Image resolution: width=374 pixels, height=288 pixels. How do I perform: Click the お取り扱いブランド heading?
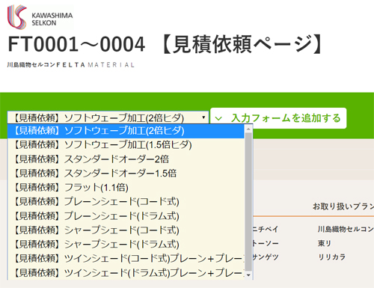[x=343, y=206]
